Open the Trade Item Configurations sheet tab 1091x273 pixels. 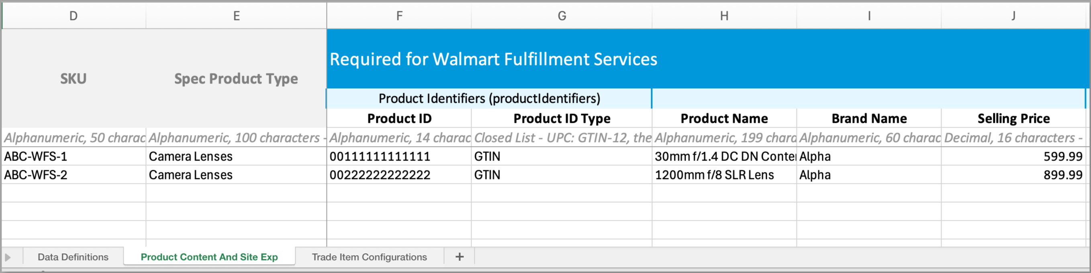coord(369,257)
